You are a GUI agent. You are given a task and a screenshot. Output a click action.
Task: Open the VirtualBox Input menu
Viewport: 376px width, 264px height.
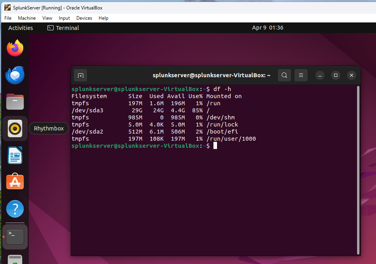(64, 18)
